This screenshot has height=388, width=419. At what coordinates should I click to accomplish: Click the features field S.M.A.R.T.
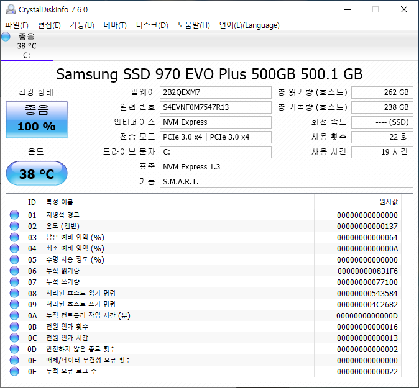287,182
